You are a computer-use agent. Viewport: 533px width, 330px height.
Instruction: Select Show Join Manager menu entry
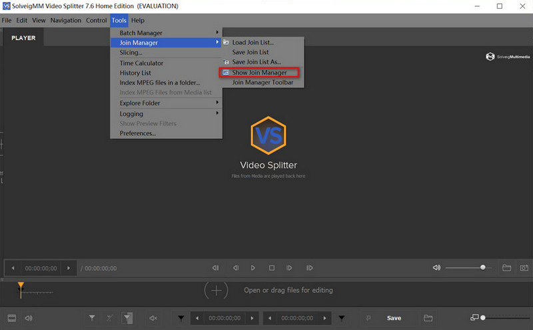tap(259, 72)
